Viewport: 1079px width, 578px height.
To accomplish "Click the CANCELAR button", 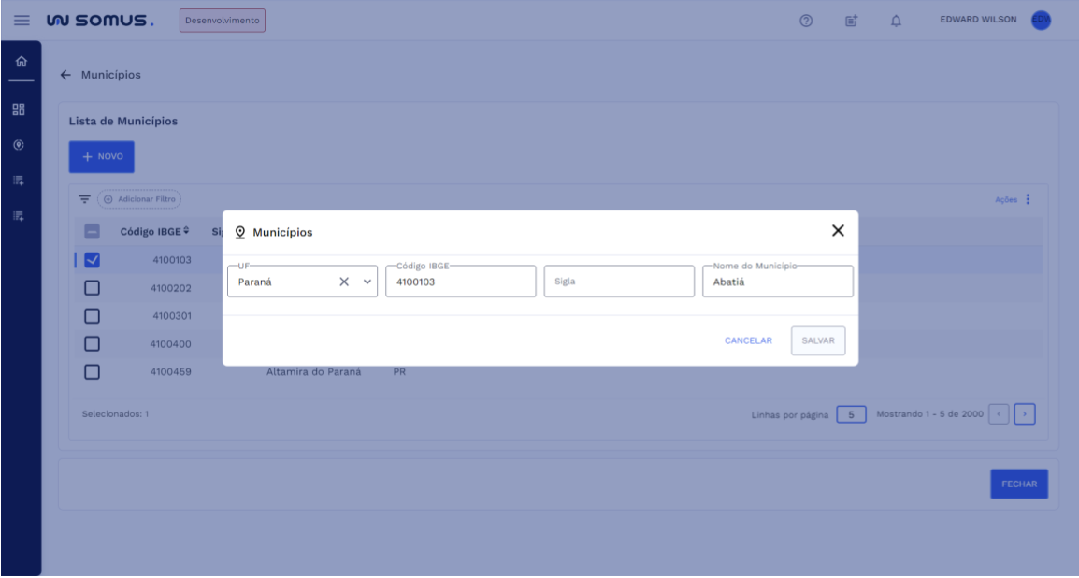I will 748,341.
